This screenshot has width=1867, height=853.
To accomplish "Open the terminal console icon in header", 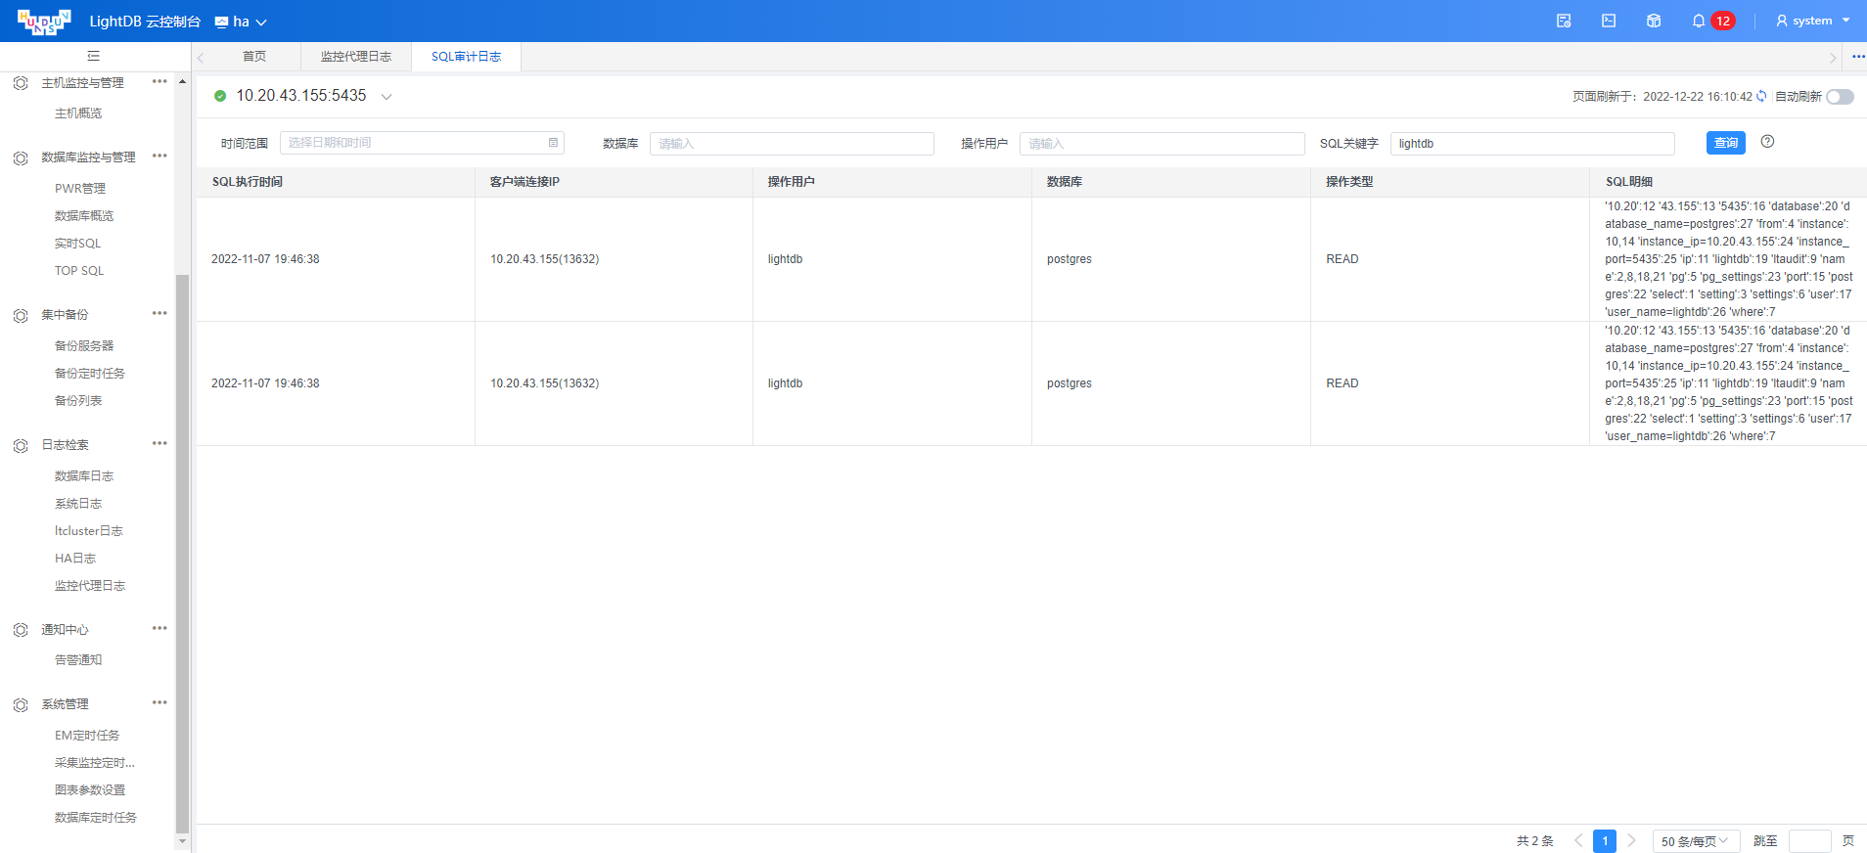I will (x=1609, y=21).
